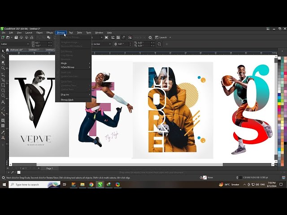Click the page height 11.0 field

(x=41, y=46)
